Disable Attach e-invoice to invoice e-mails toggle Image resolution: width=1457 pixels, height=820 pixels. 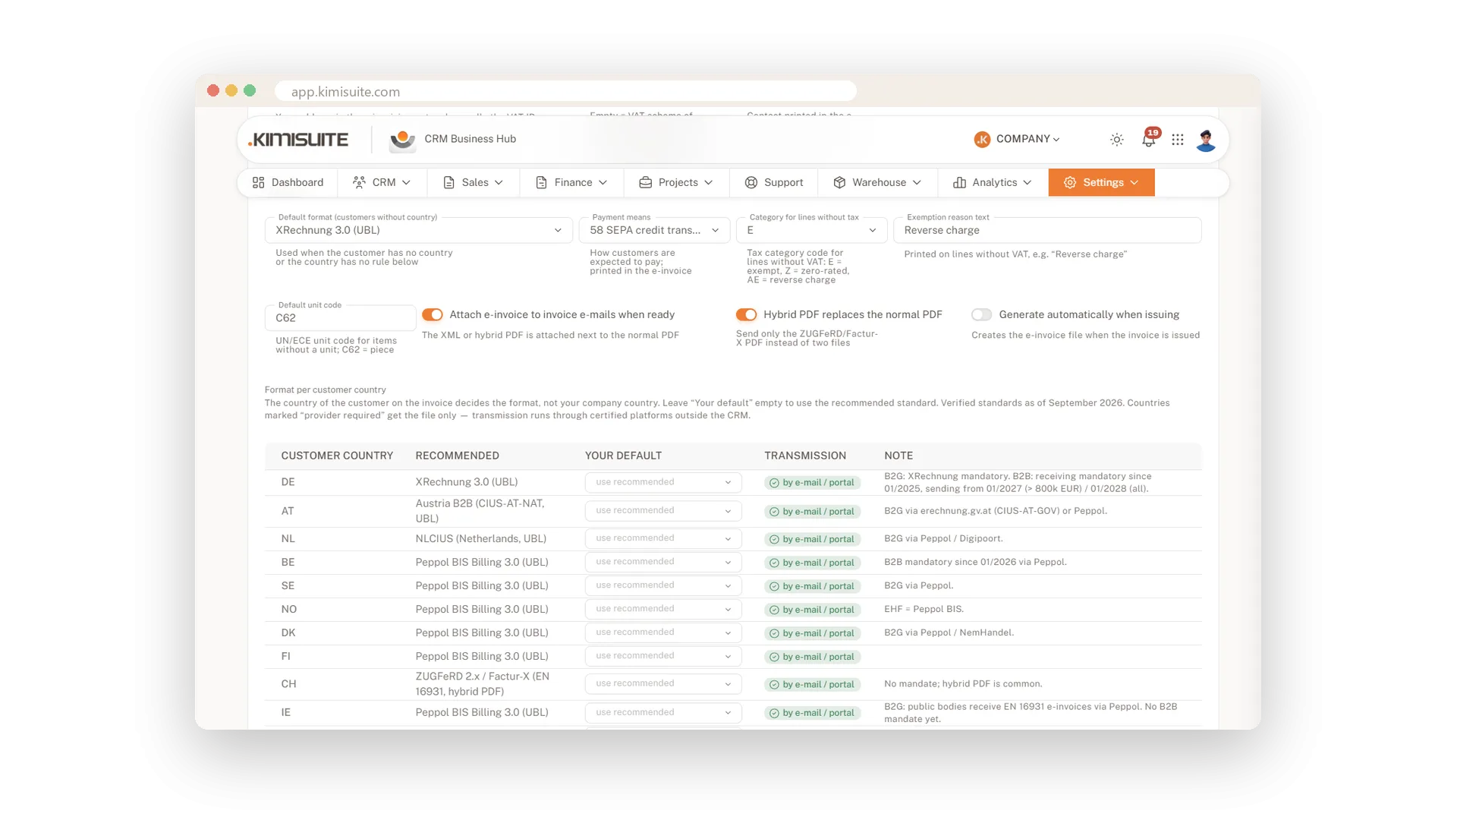click(x=433, y=314)
